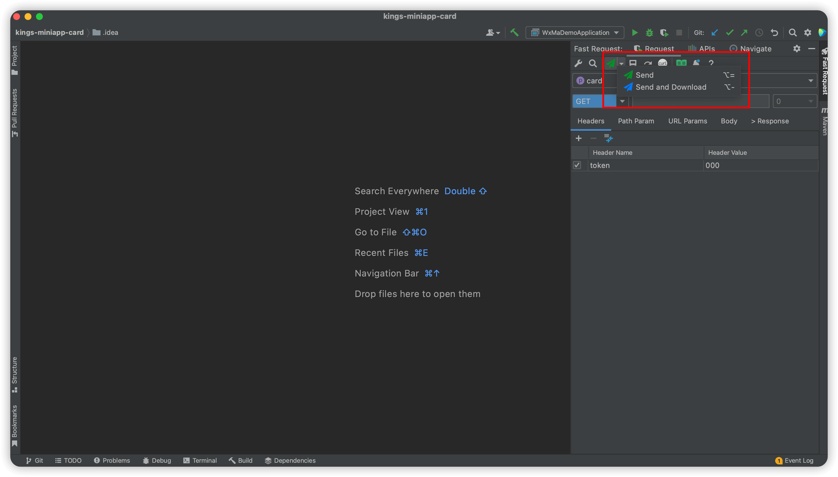Uncheck the token header checkbox

[x=577, y=165]
